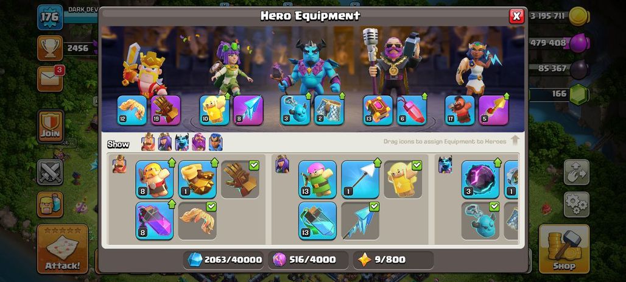Screen dimensions: 626x282
Task: Choose the Dark Orb equipment level 3
Action: (480, 179)
